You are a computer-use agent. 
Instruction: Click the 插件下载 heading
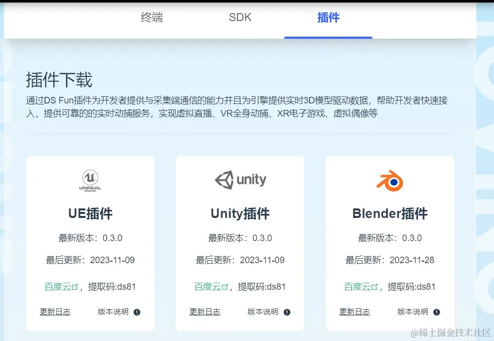click(59, 80)
